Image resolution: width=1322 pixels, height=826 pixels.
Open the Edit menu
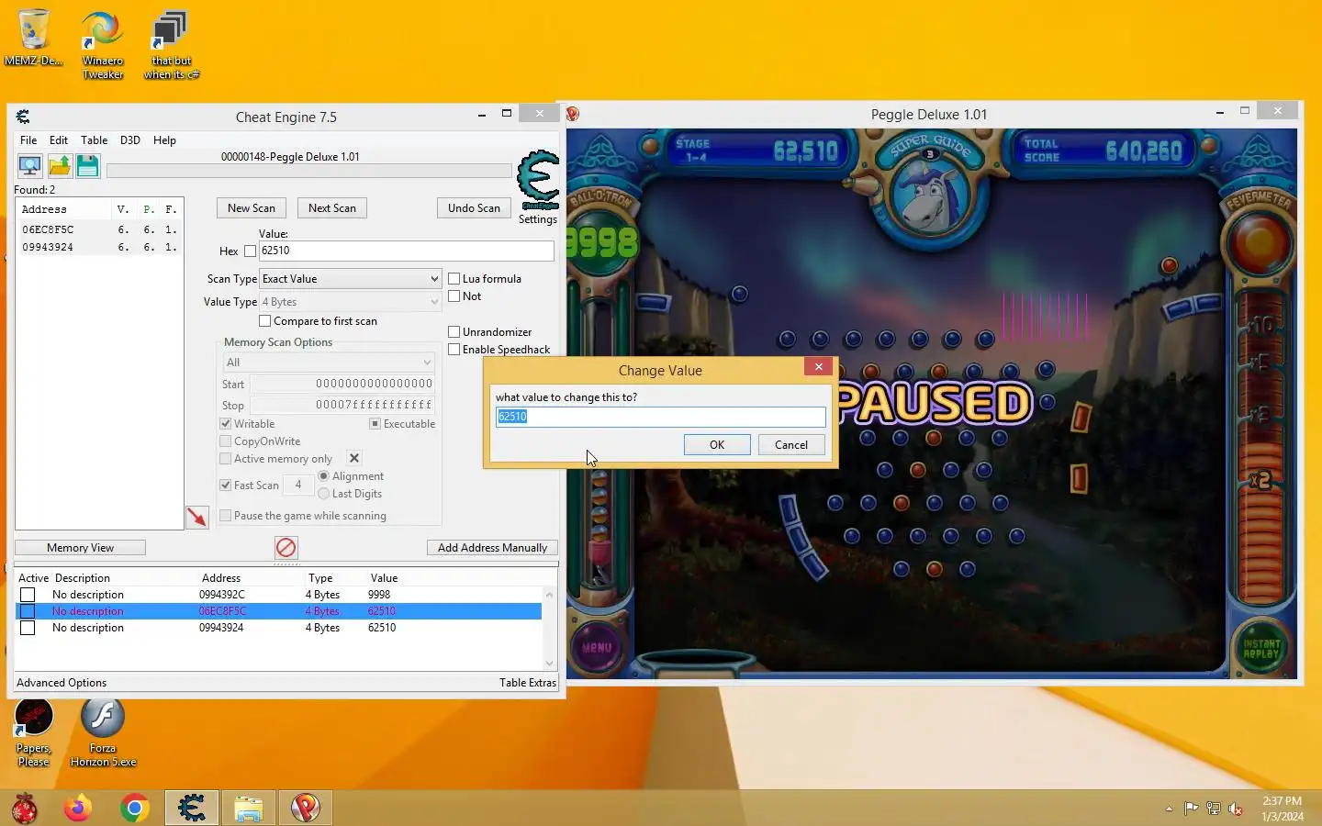pos(59,140)
